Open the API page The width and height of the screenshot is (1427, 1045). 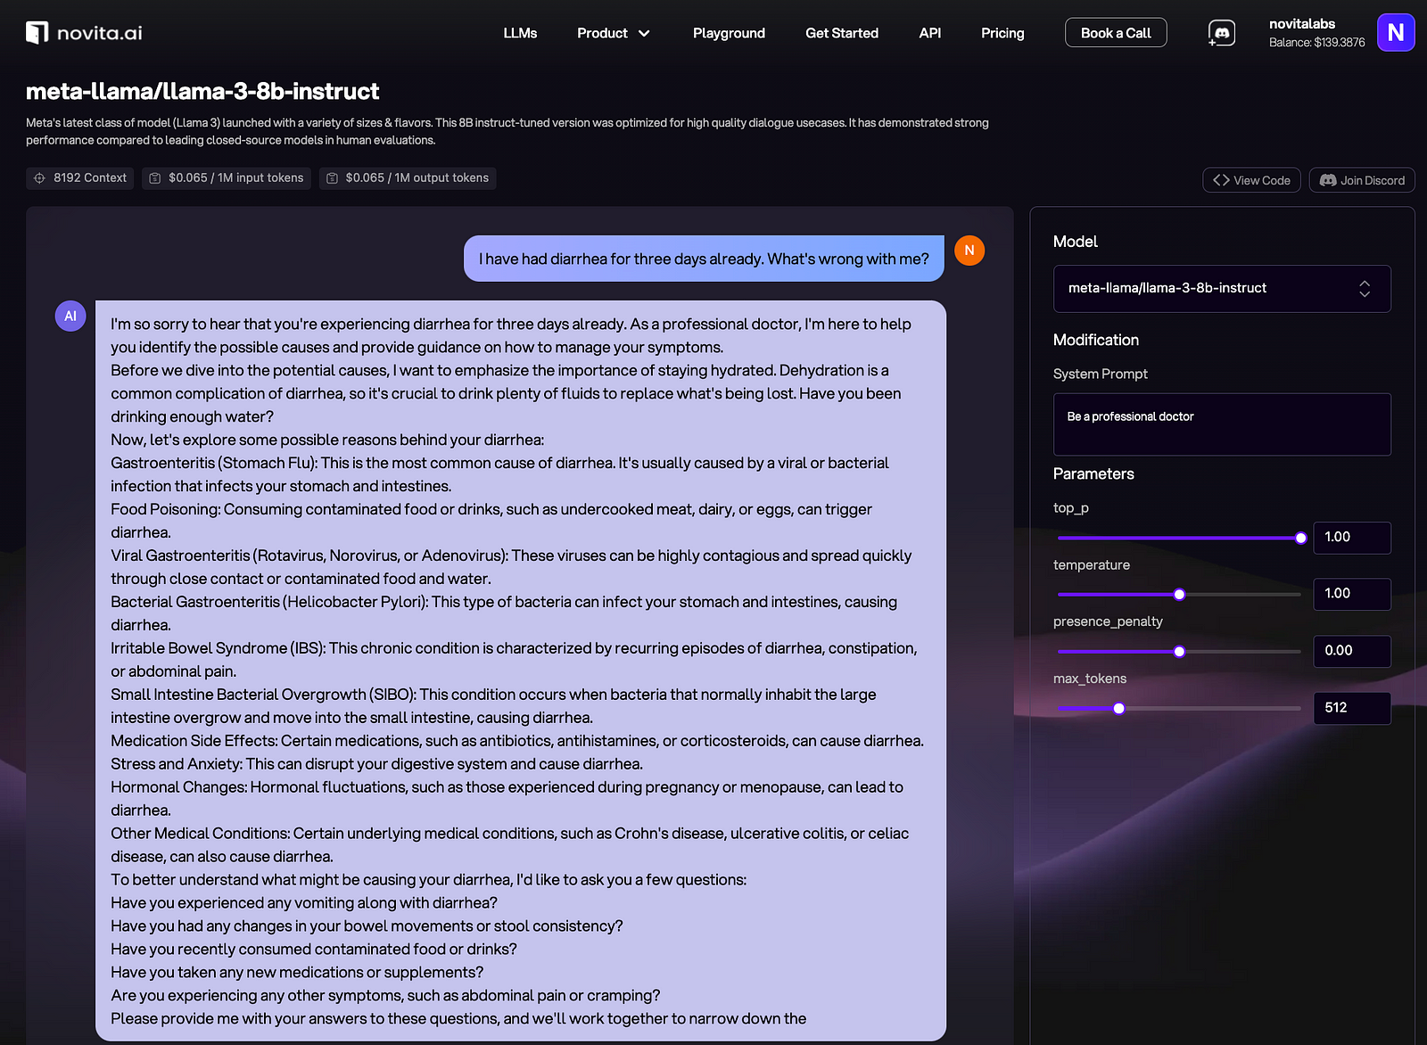929,33
